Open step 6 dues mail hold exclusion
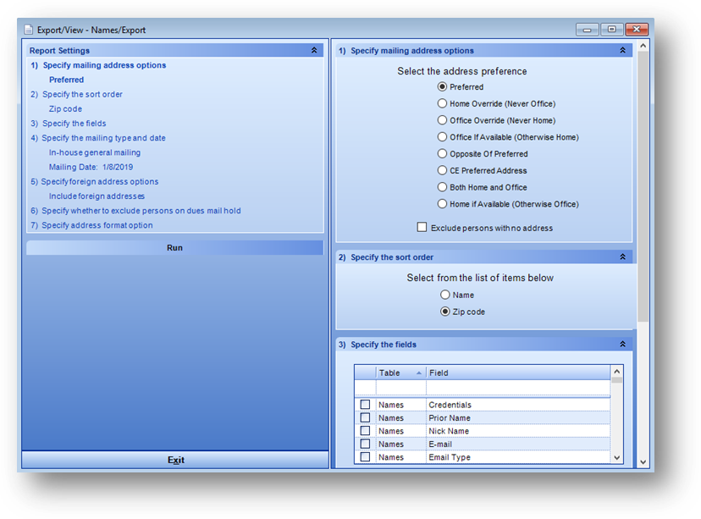This screenshot has height=519, width=701. click(135, 211)
